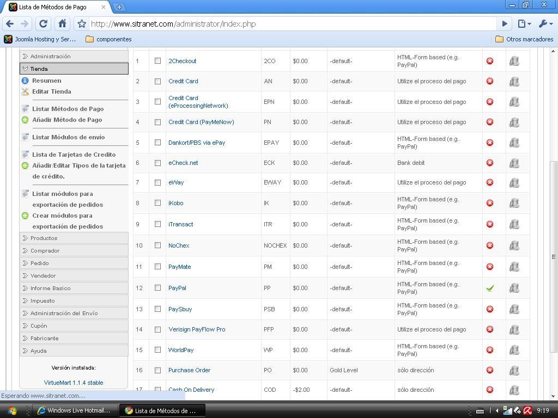558x418 pixels.
Task: Open the PayMate payment method link
Action: pyautogui.click(x=179, y=267)
